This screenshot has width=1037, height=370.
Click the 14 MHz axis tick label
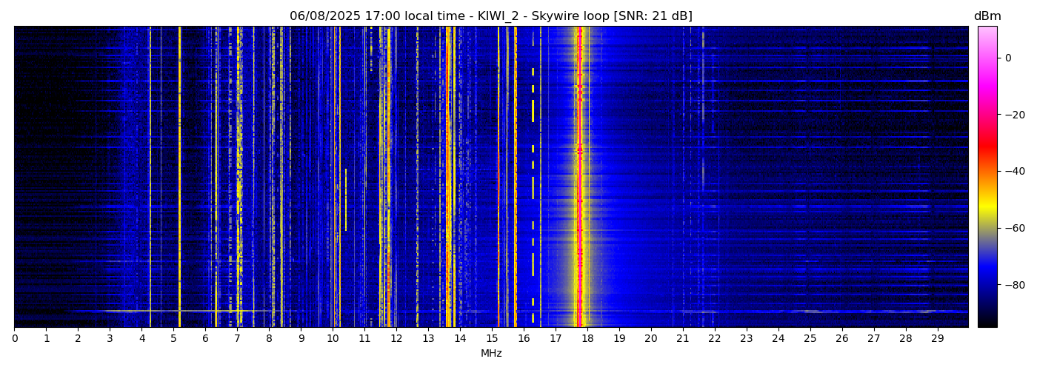click(x=460, y=339)
